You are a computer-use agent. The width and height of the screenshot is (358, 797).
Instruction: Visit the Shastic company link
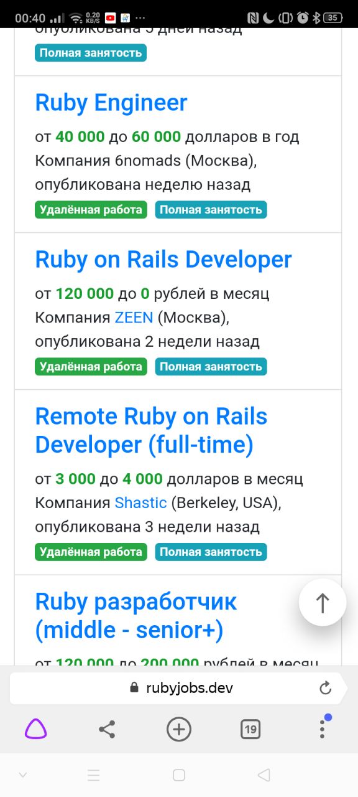141,503
